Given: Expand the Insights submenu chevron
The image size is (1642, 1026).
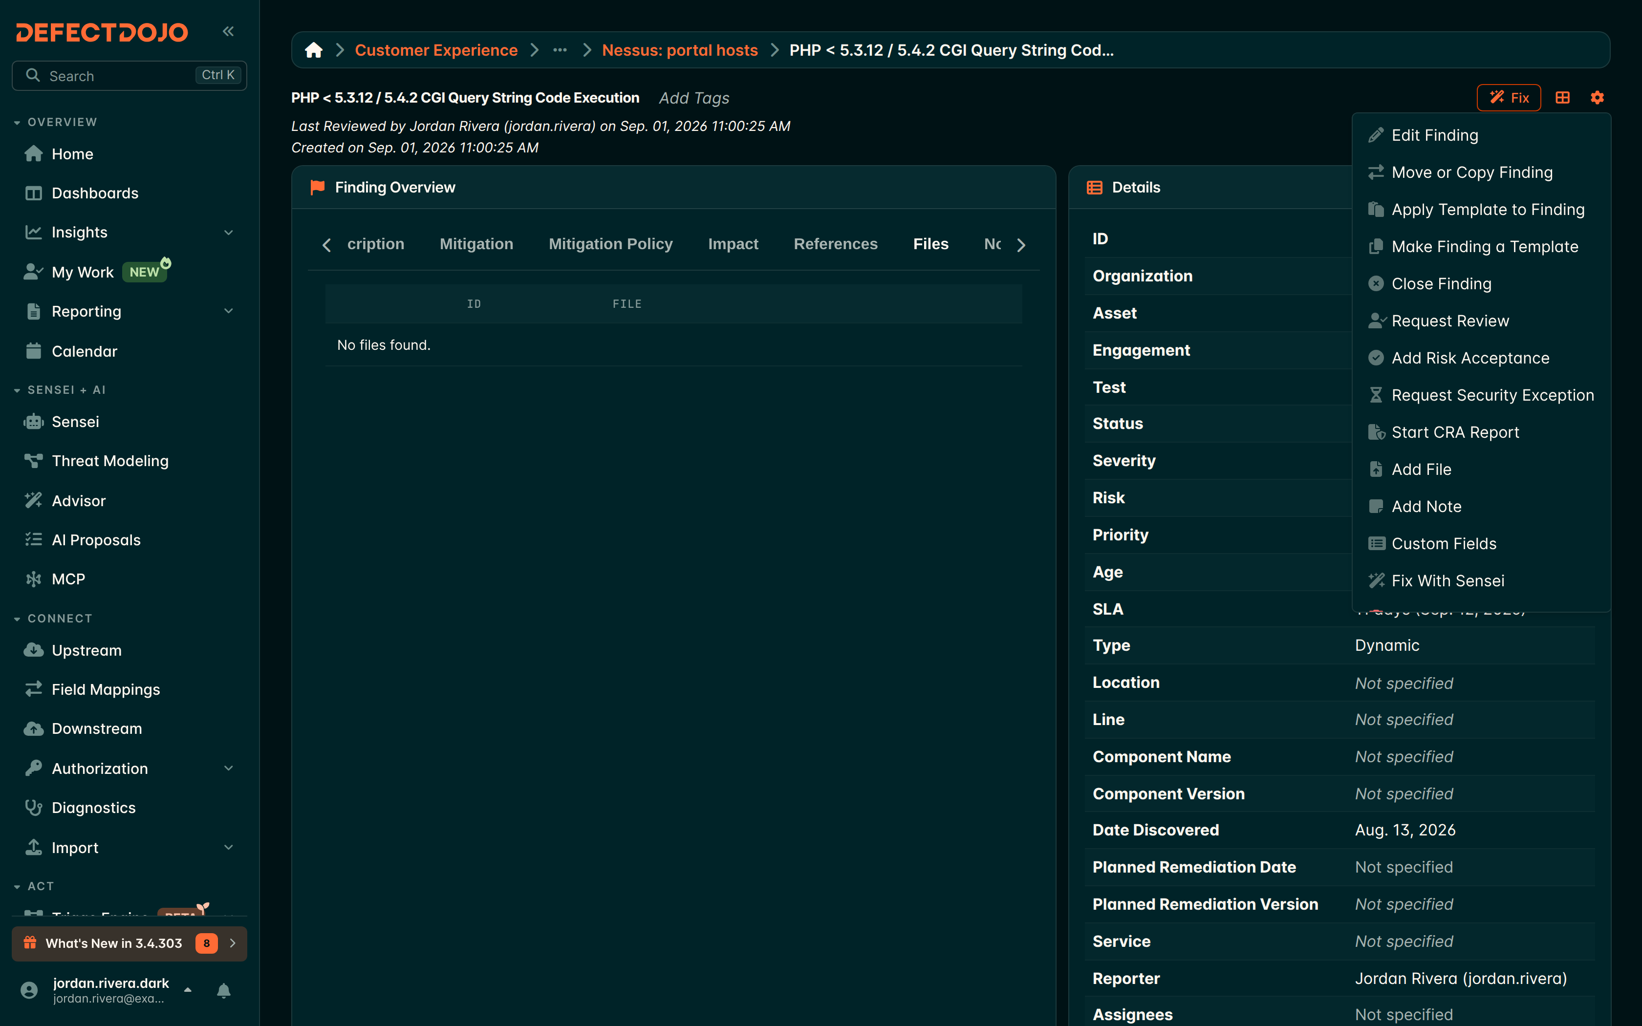Looking at the screenshot, I should click(229, 233).
